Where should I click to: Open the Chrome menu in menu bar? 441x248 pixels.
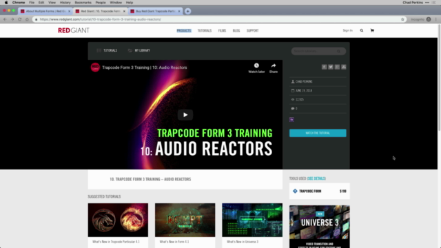tap(19, 3)
